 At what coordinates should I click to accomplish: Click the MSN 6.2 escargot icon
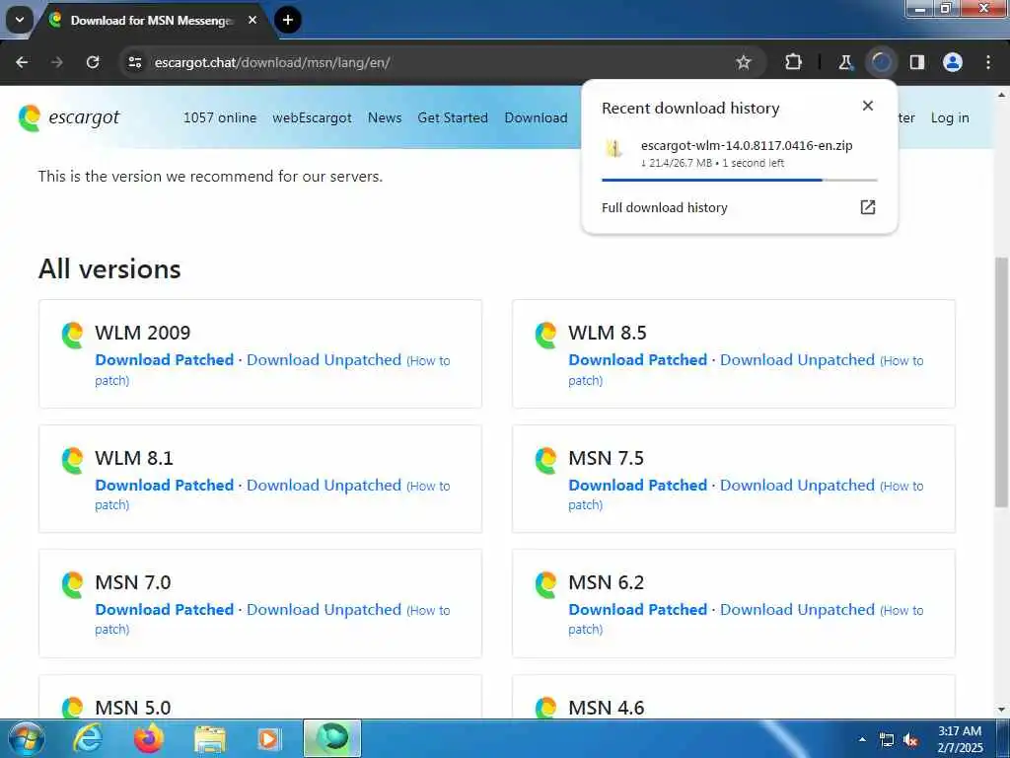[x=545, y=584]
